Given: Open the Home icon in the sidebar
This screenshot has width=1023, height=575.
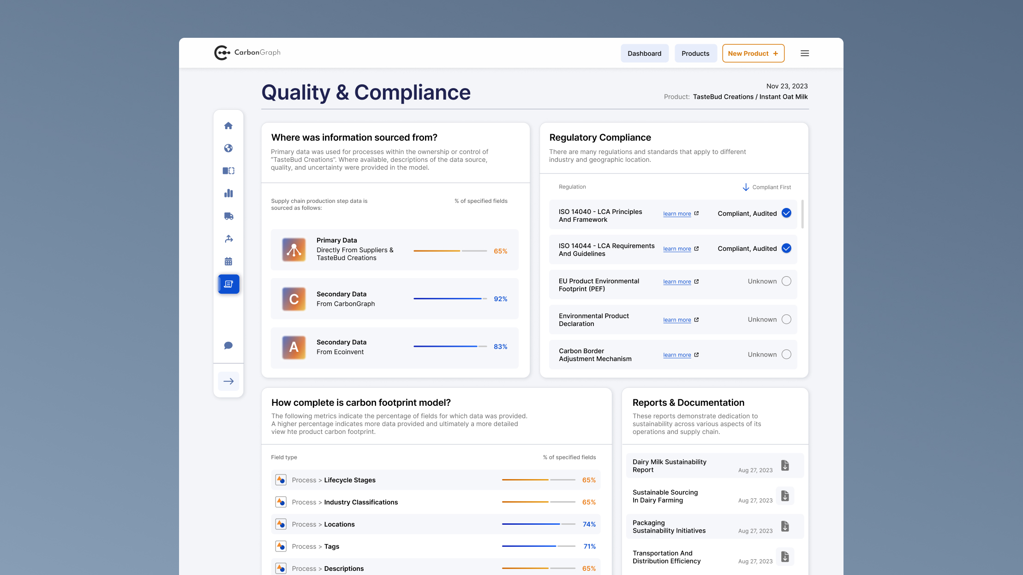Looking at the screenshot, I should [x=228, y=125].
